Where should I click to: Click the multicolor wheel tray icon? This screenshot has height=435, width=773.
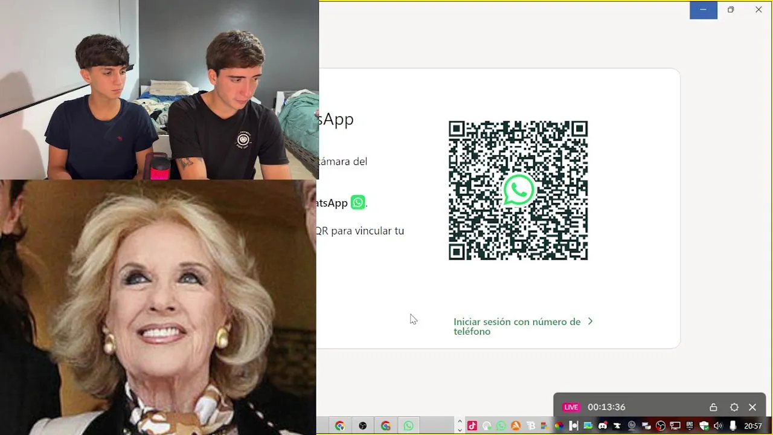pos(559,426)
